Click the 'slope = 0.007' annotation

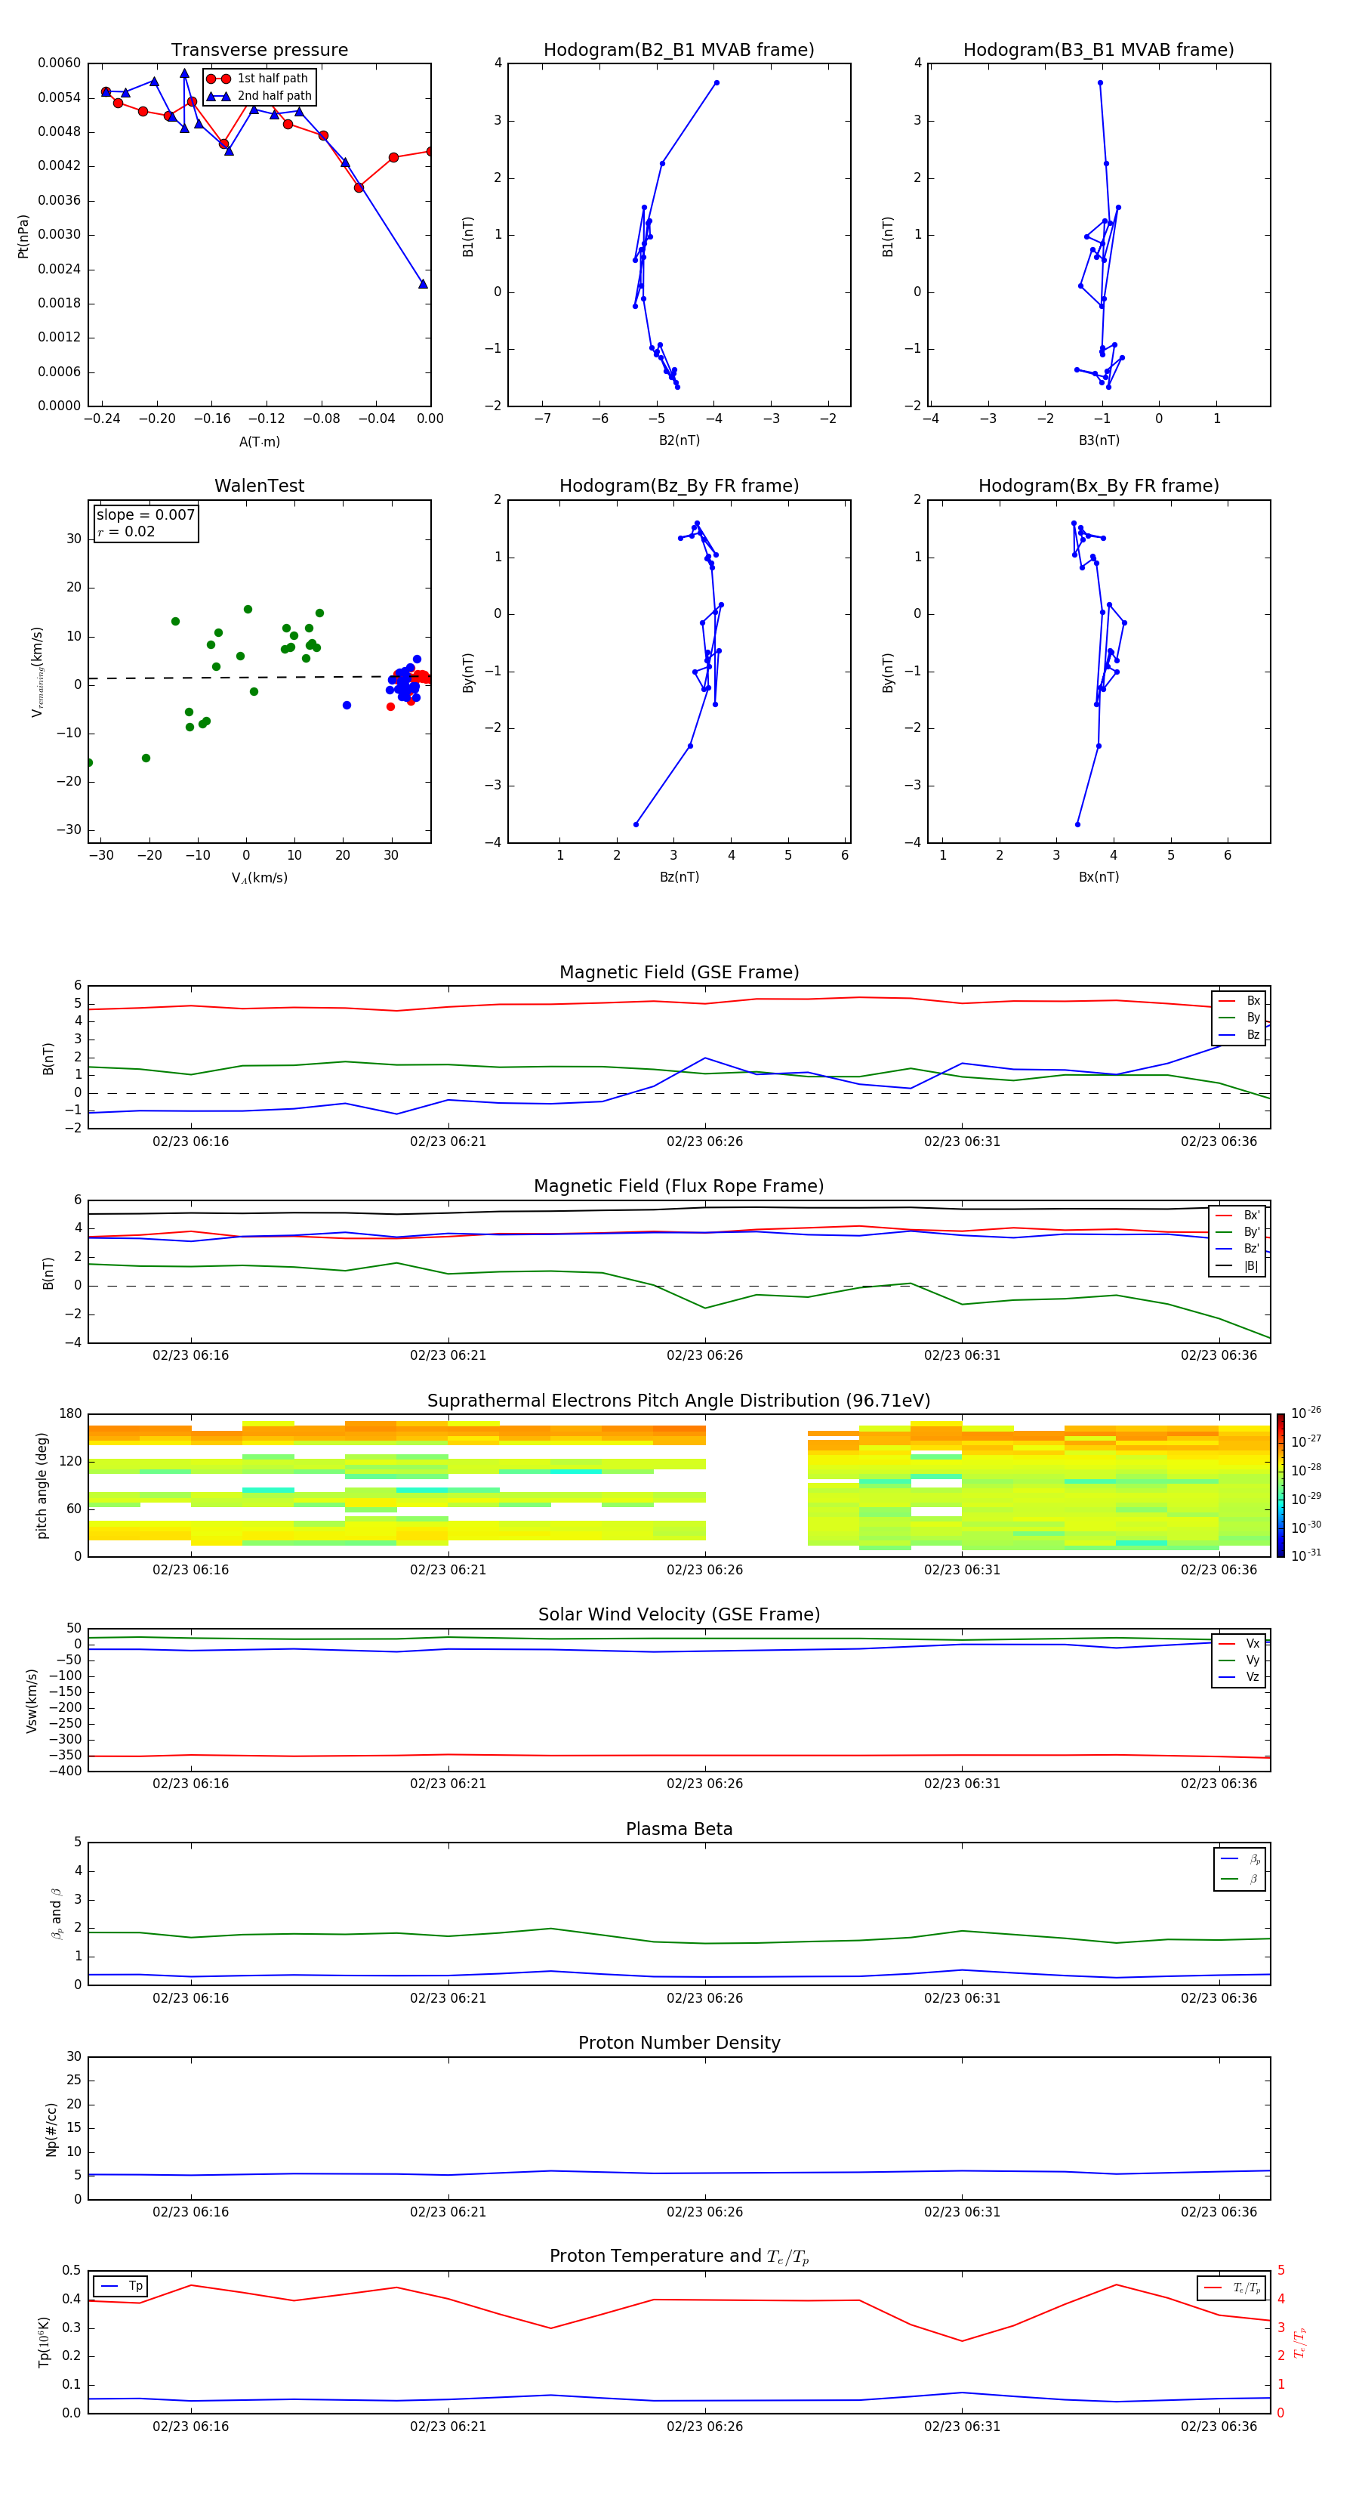point(146,515)
